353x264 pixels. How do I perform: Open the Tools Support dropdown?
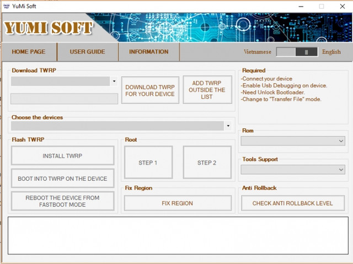[x=293, y=170]
